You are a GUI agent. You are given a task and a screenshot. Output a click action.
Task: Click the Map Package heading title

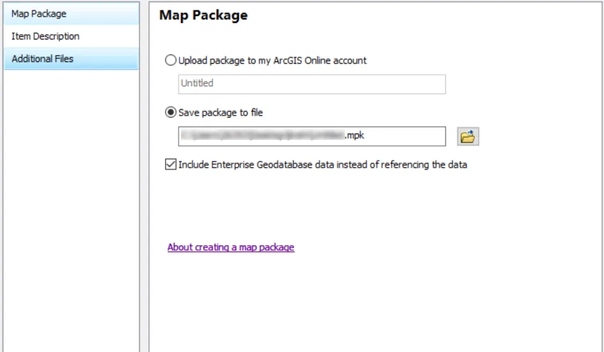(x=203, y=15)
